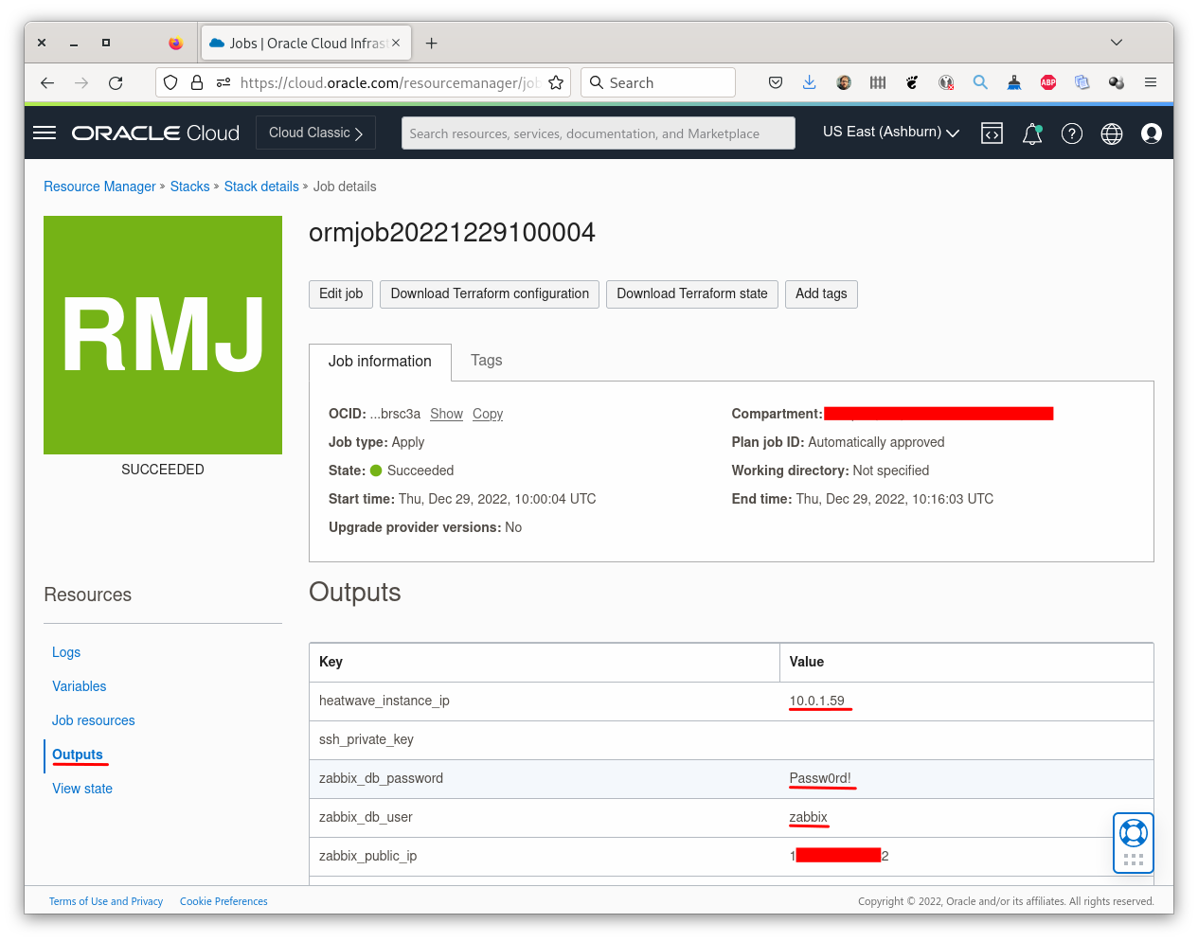Image resolution: width=1198 pixels, height=941 pixels.
Task: Select the zabbix db user value
Action: point(808,817)
